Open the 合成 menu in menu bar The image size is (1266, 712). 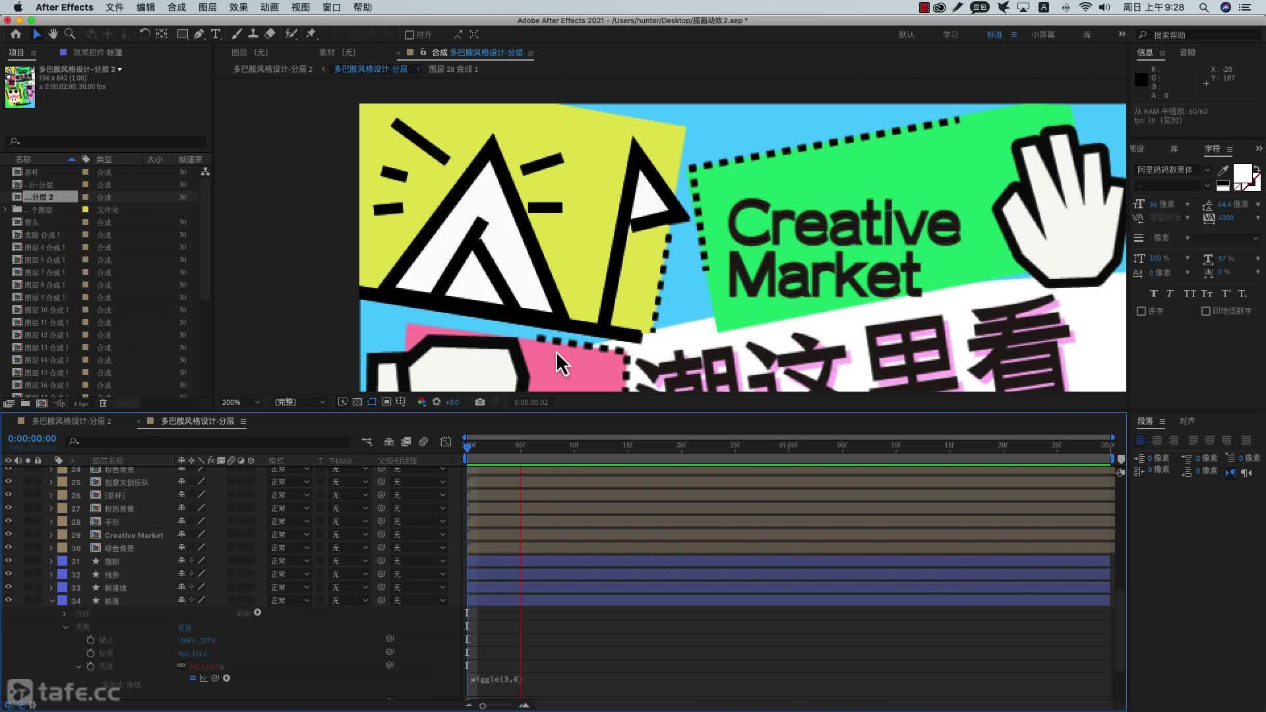[x=176, y=7]
